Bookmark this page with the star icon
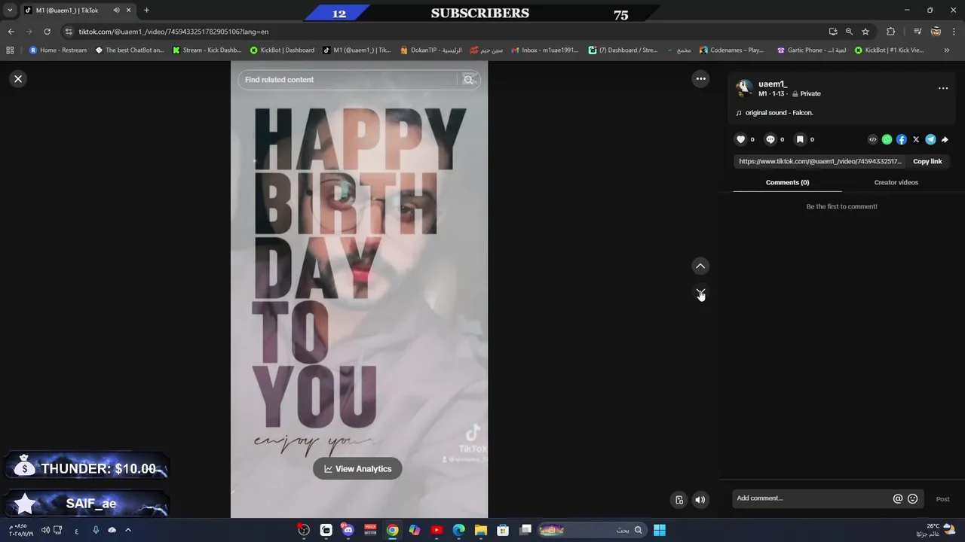Image resolution: width=965 pixels, height=542 pixels. pyautogui.click(x=865, y=32)
